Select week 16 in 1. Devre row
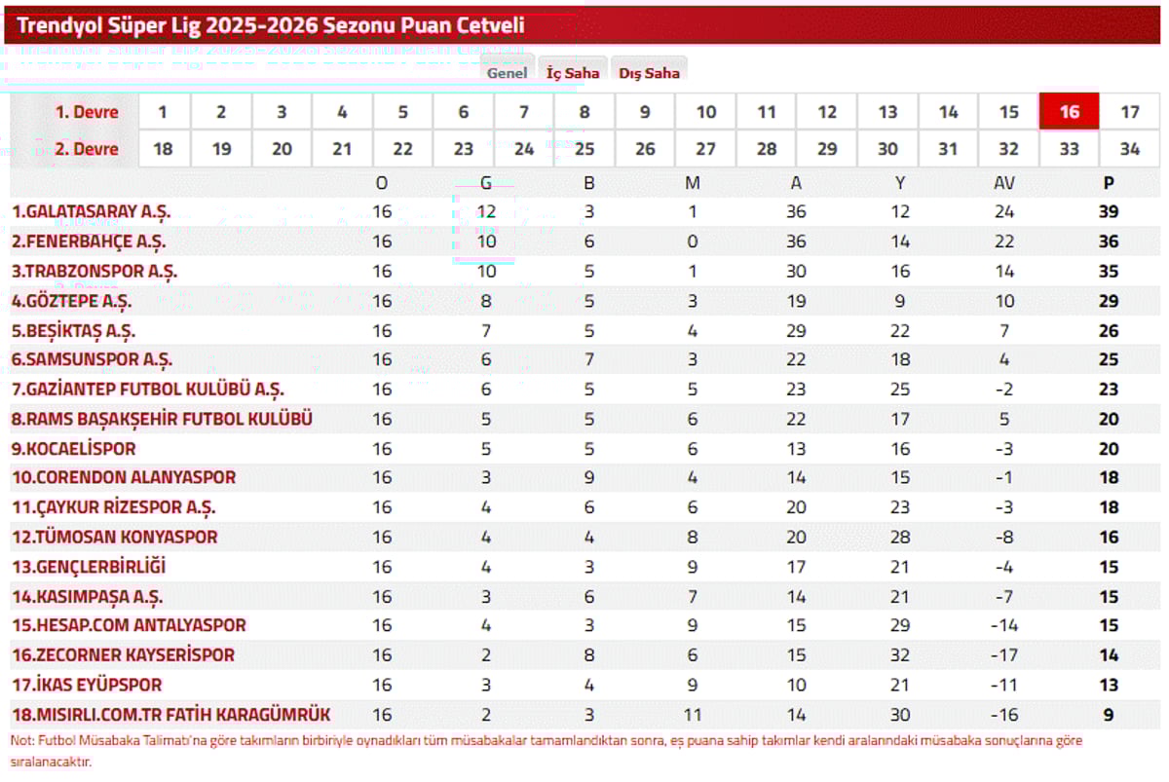 (x=1070, y=112)
